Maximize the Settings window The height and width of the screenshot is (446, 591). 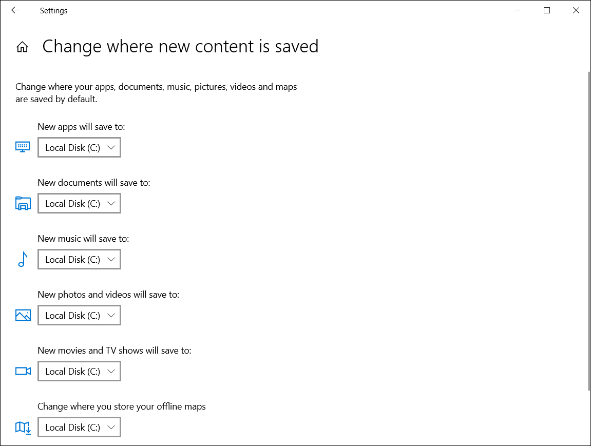click(547, 10)
